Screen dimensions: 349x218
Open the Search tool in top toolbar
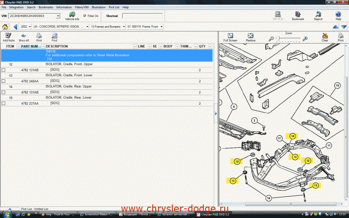pyautogui.click(x=318, y=16)
